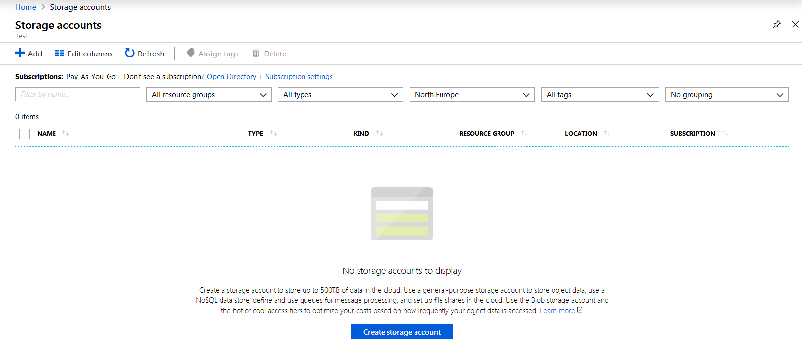Pin the Storage accounts blade

(x=776, y=25)
